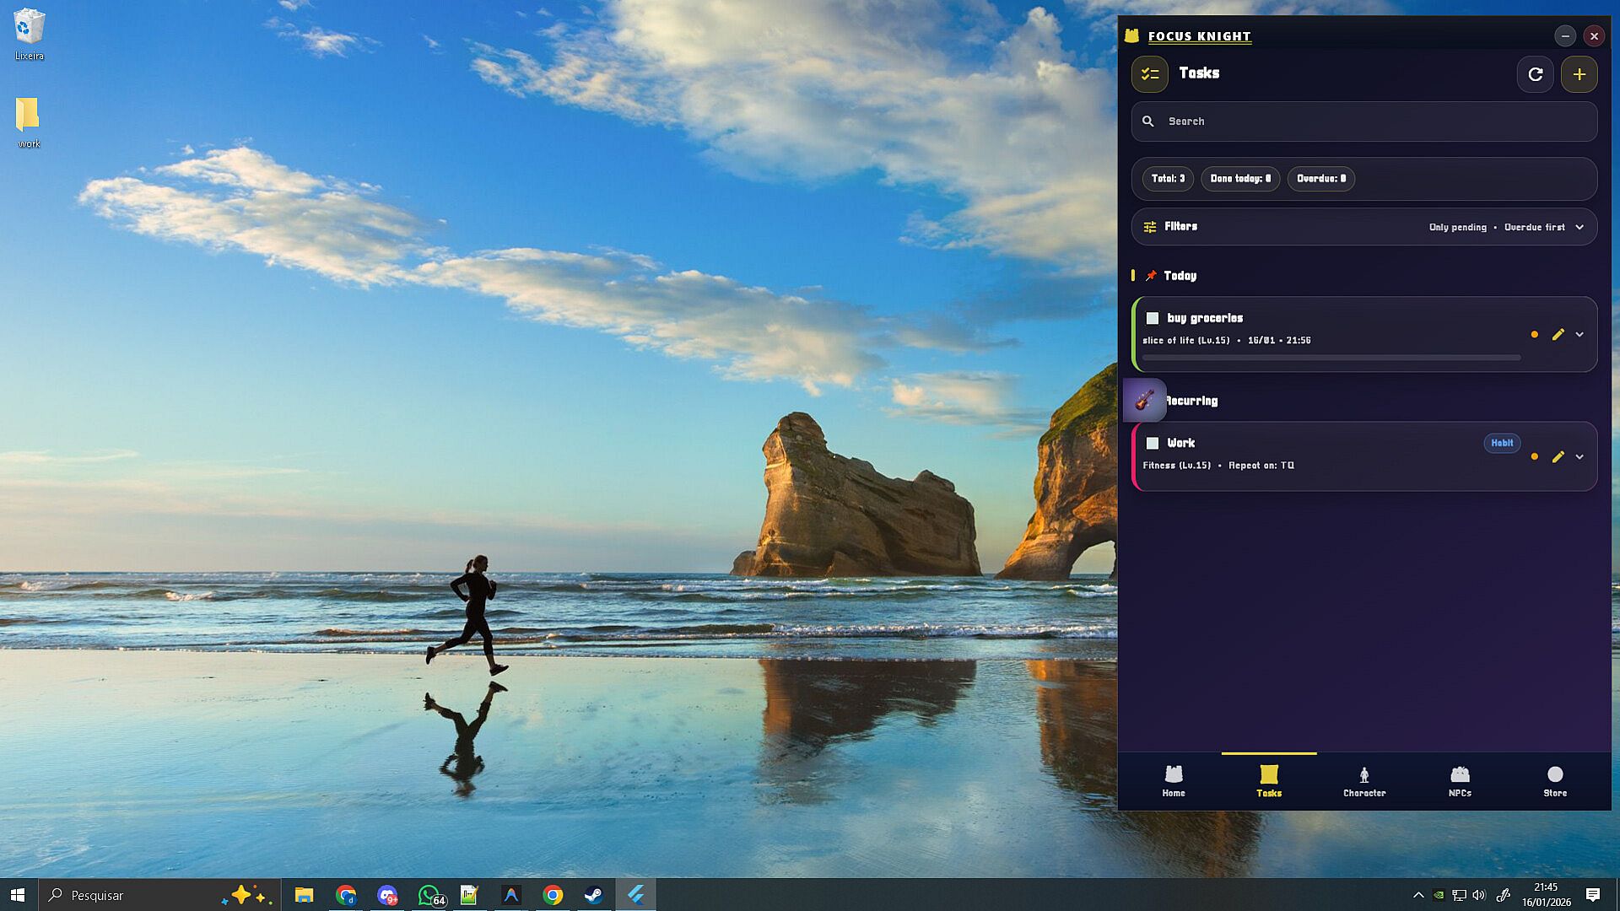
Task: Open Steam from the taskbar
Action: 593,895
